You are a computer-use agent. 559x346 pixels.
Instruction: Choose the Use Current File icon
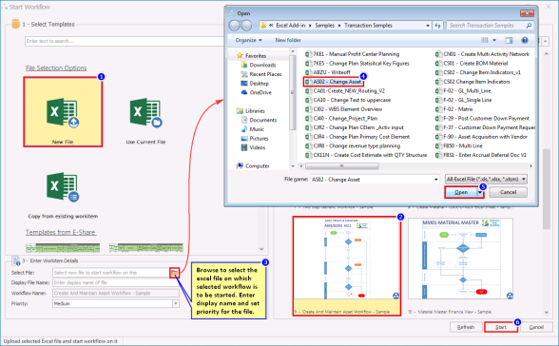pos(145,112)
